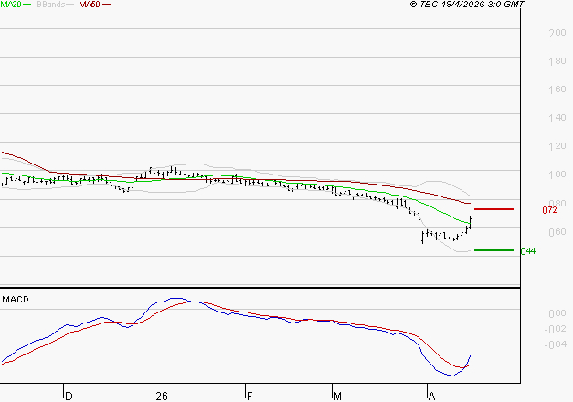The width and height of the screenshot is (573, 402).
Task: Click the MA20 legend label
Action: pyautogui.click(x=11, y=5)
